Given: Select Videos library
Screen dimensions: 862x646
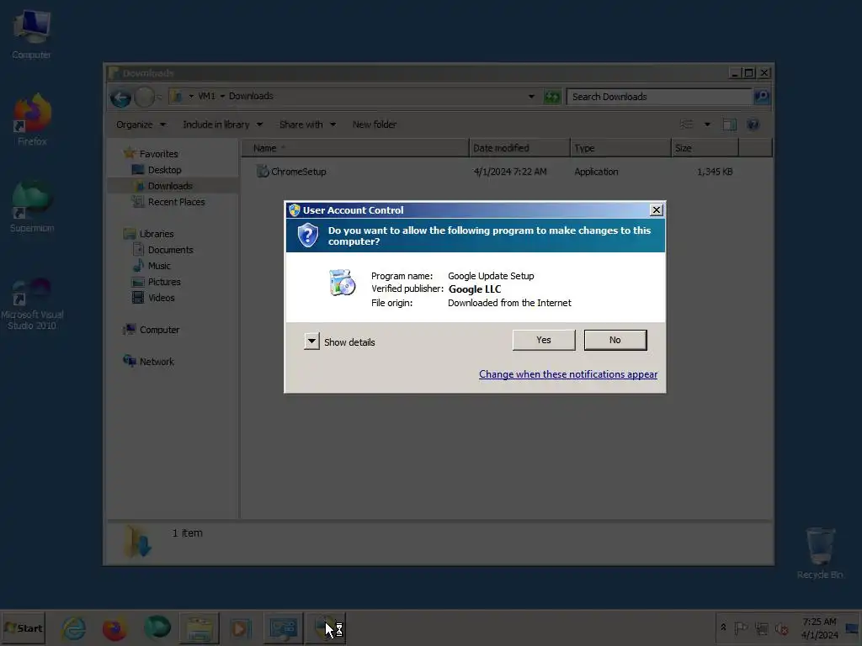Looking at the screenshot, I should pyautogui.click(x=154, y=297).
